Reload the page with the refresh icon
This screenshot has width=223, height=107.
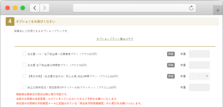tap(191, 8)
